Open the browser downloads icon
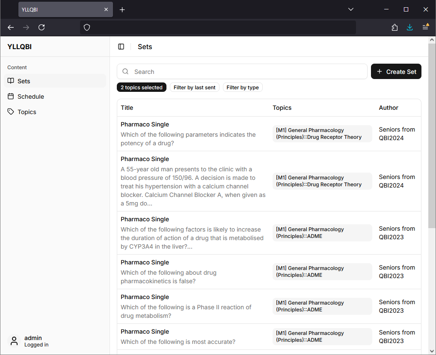Image resolution: width=436 pixels, height=355 pixels. (409, 27)
